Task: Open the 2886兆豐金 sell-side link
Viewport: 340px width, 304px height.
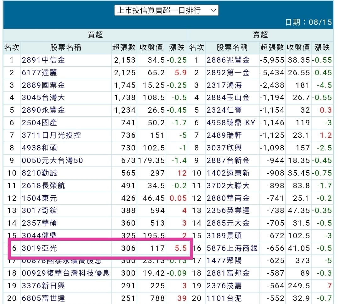Action: tap(228, 60)
